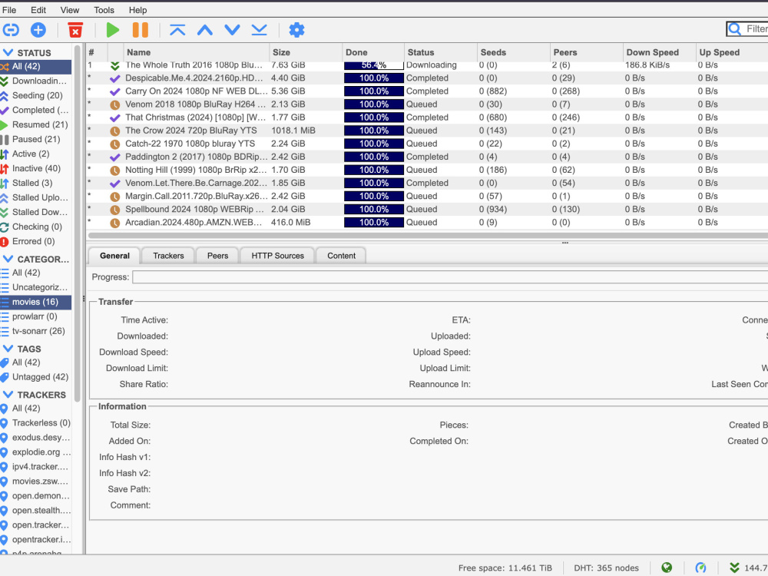Collapse the TAGS section
This screenshot has width=768, height=576.
(8, 348)
